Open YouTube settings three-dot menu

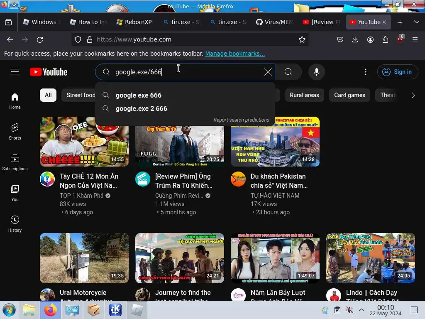pyautogui.click(x=365, y=72)
